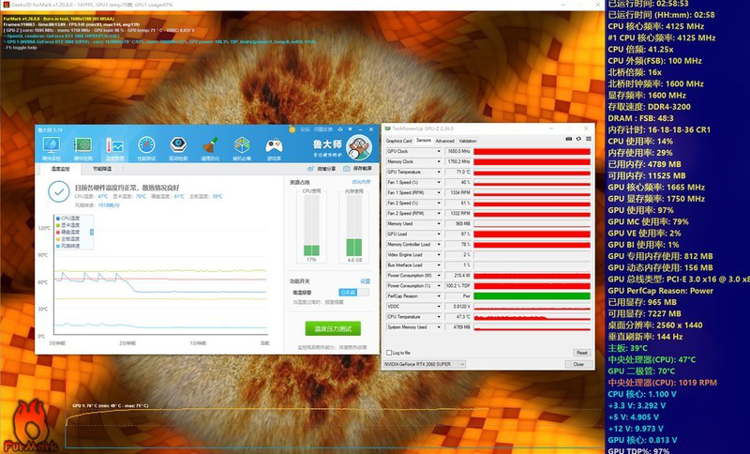Image resolution: width=750 pixels, height=454 pixels.
Task: Start the green temperature stress test button
Action: [x=333, y=328]
